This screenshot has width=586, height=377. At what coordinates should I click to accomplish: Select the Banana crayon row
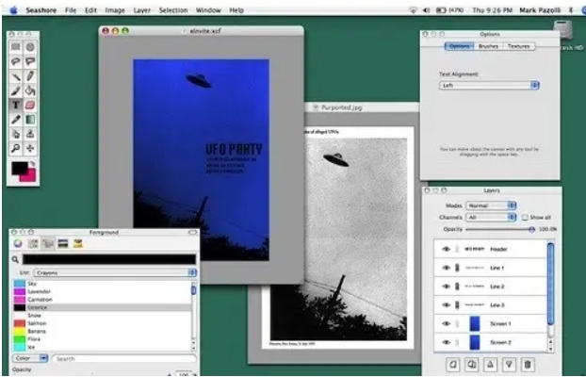point(102,331)
